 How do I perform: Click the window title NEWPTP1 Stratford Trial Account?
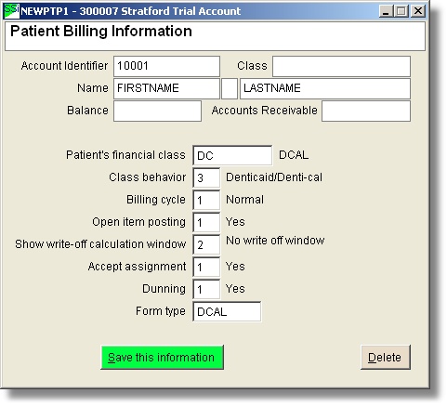(x=131, y=11)
